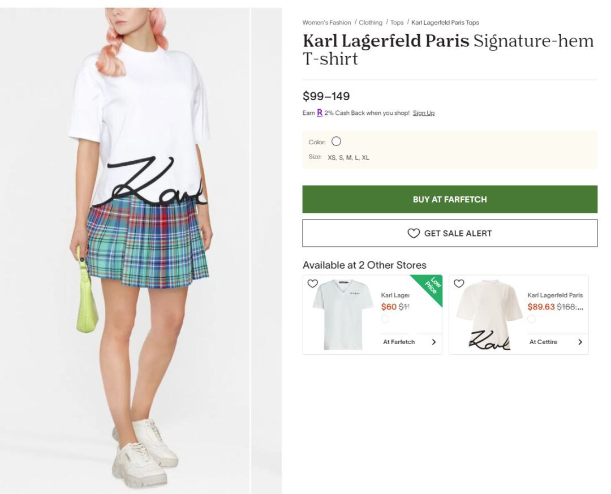611x494 pixels.
Task: Click the Buy at Farfetch button
Action: coord(450,199)
